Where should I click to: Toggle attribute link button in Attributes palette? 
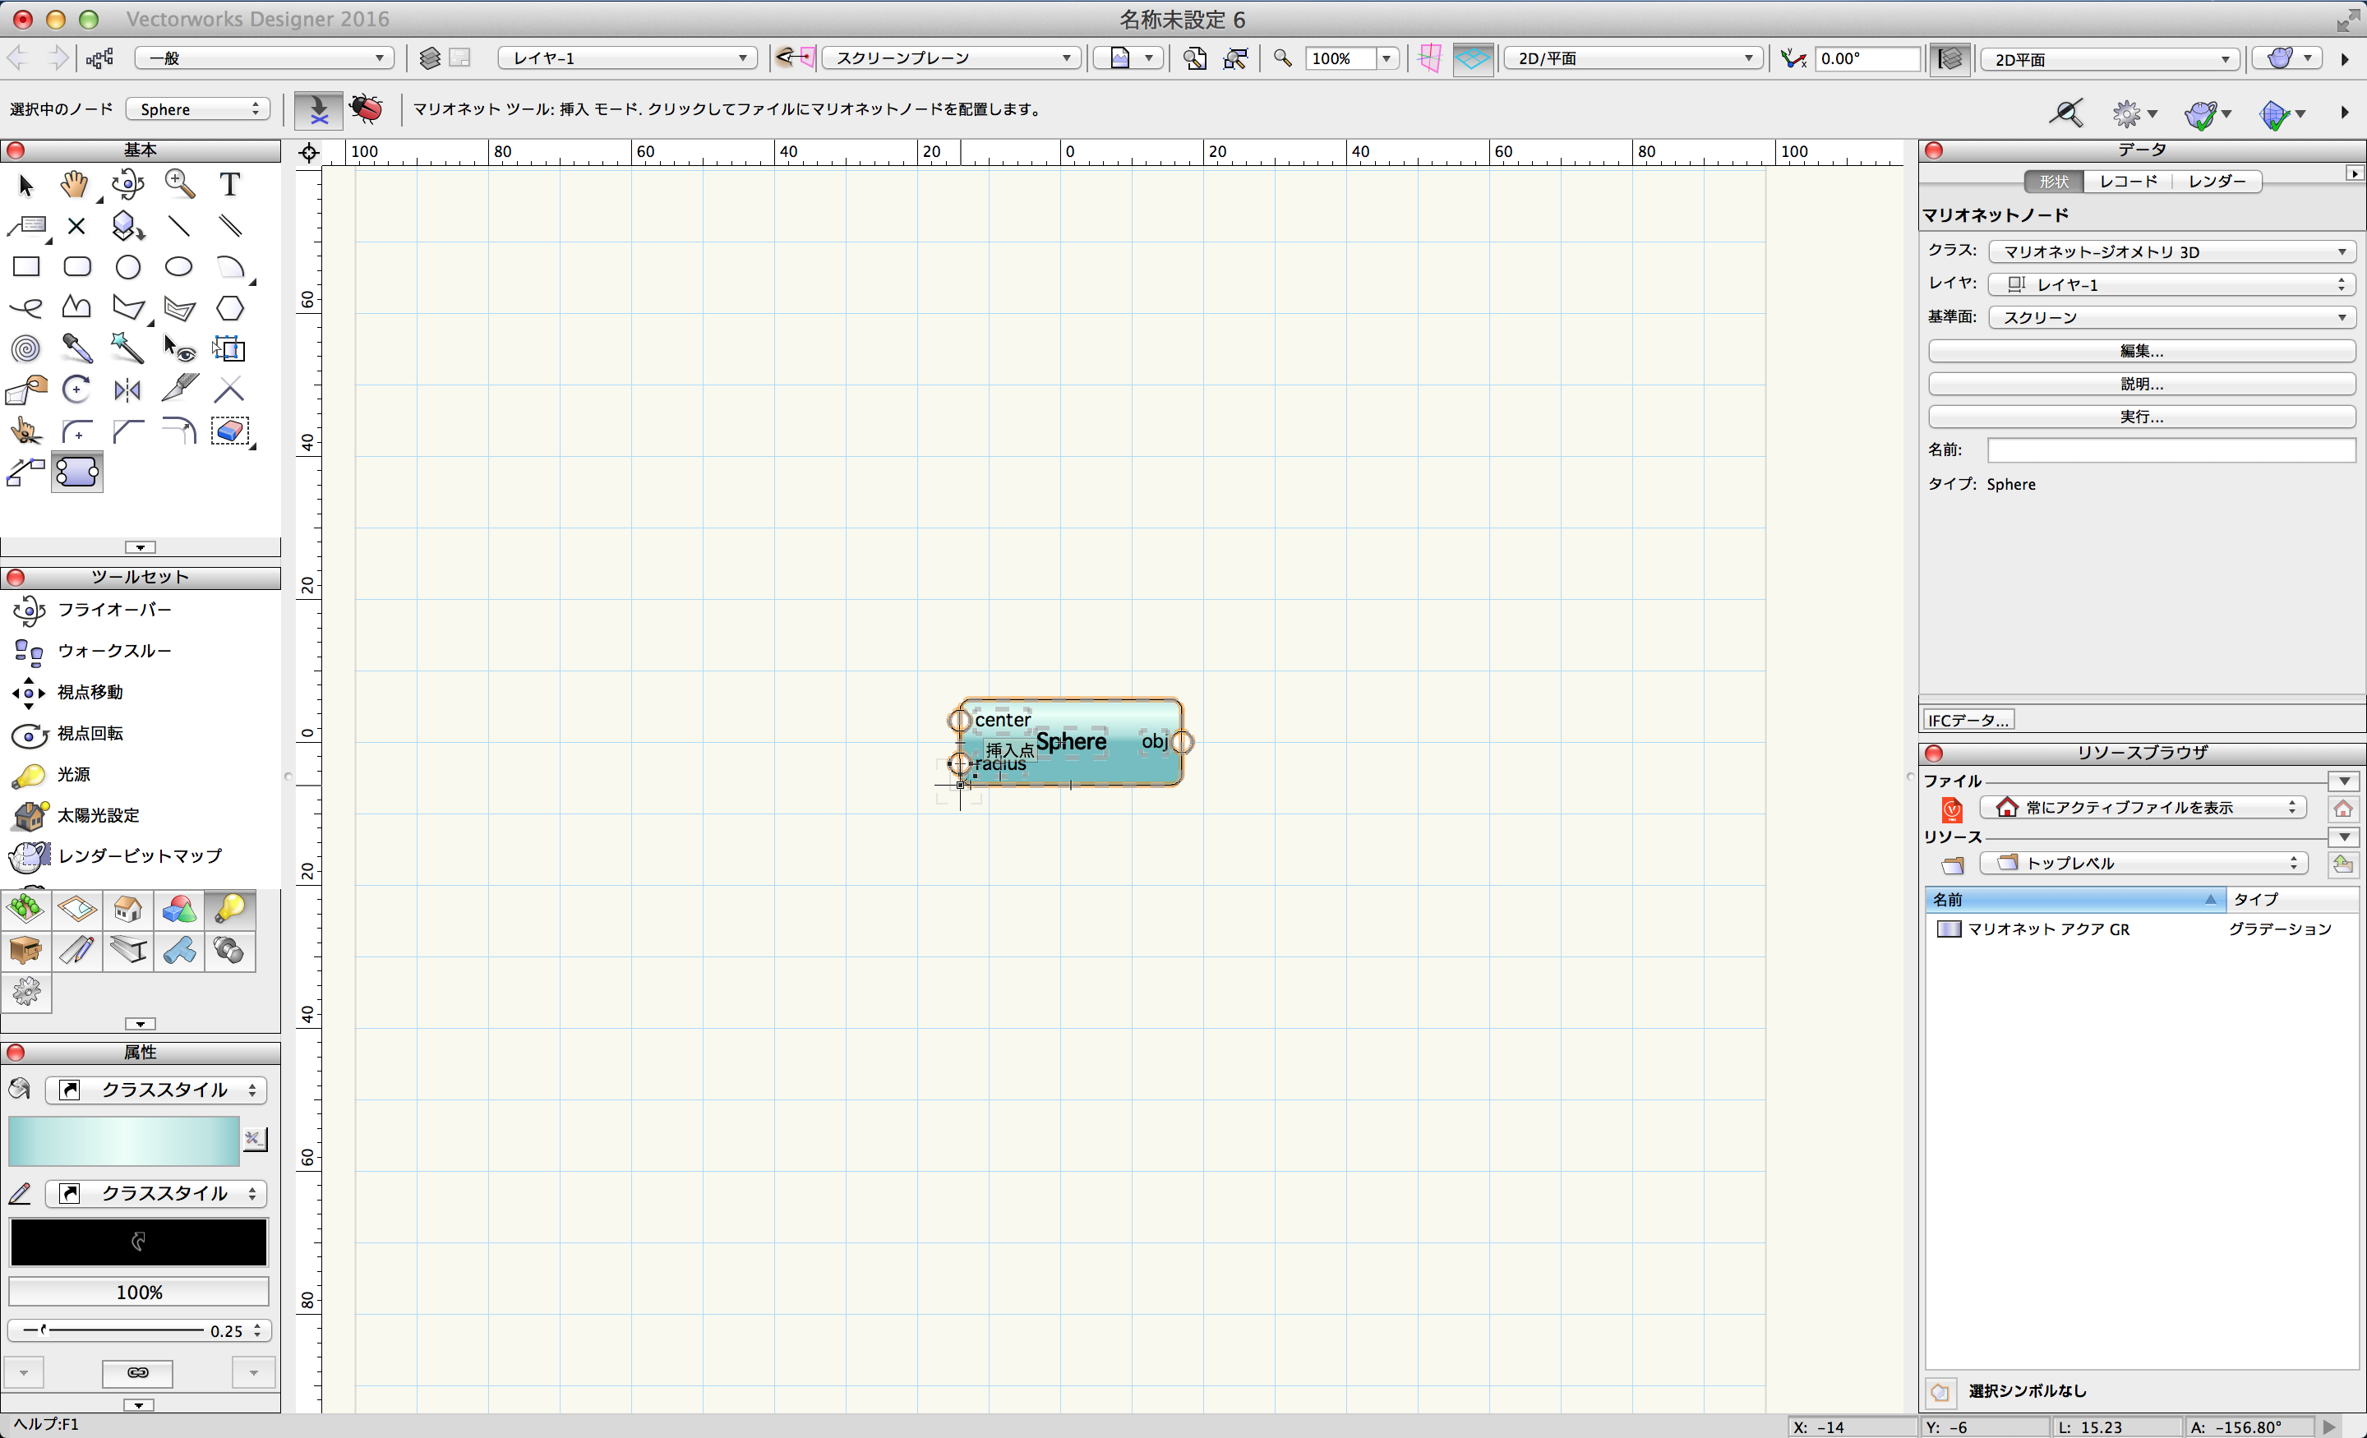(137, 1373)
